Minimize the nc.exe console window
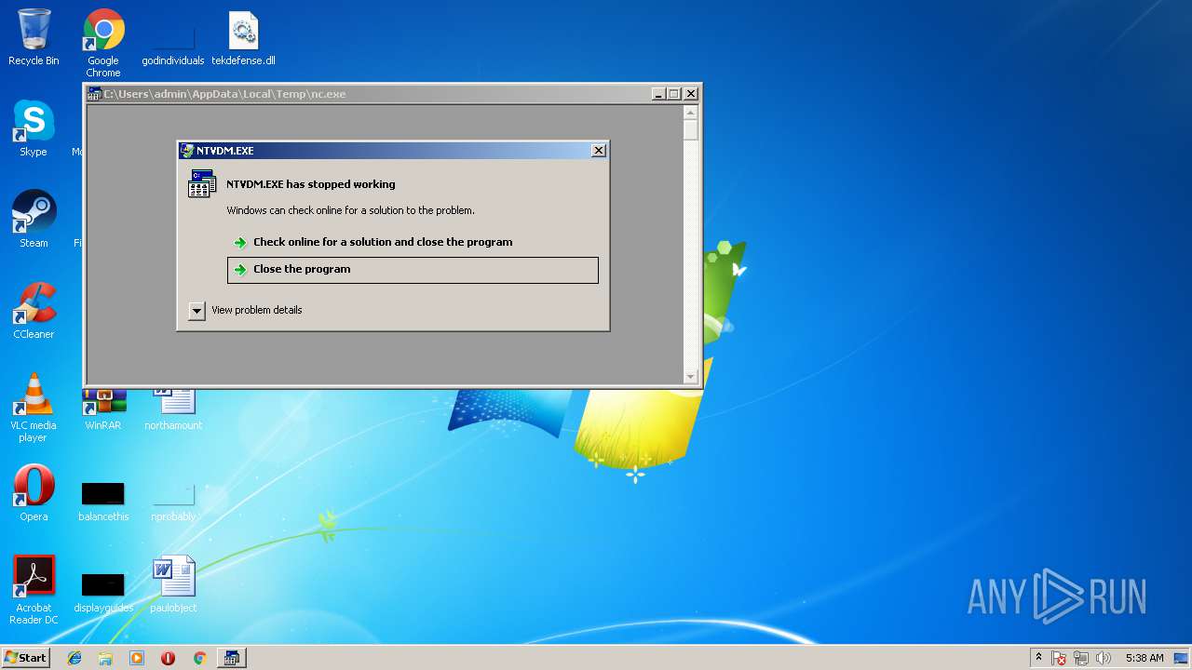This screenshot has width=1192, height=670. 658,94
